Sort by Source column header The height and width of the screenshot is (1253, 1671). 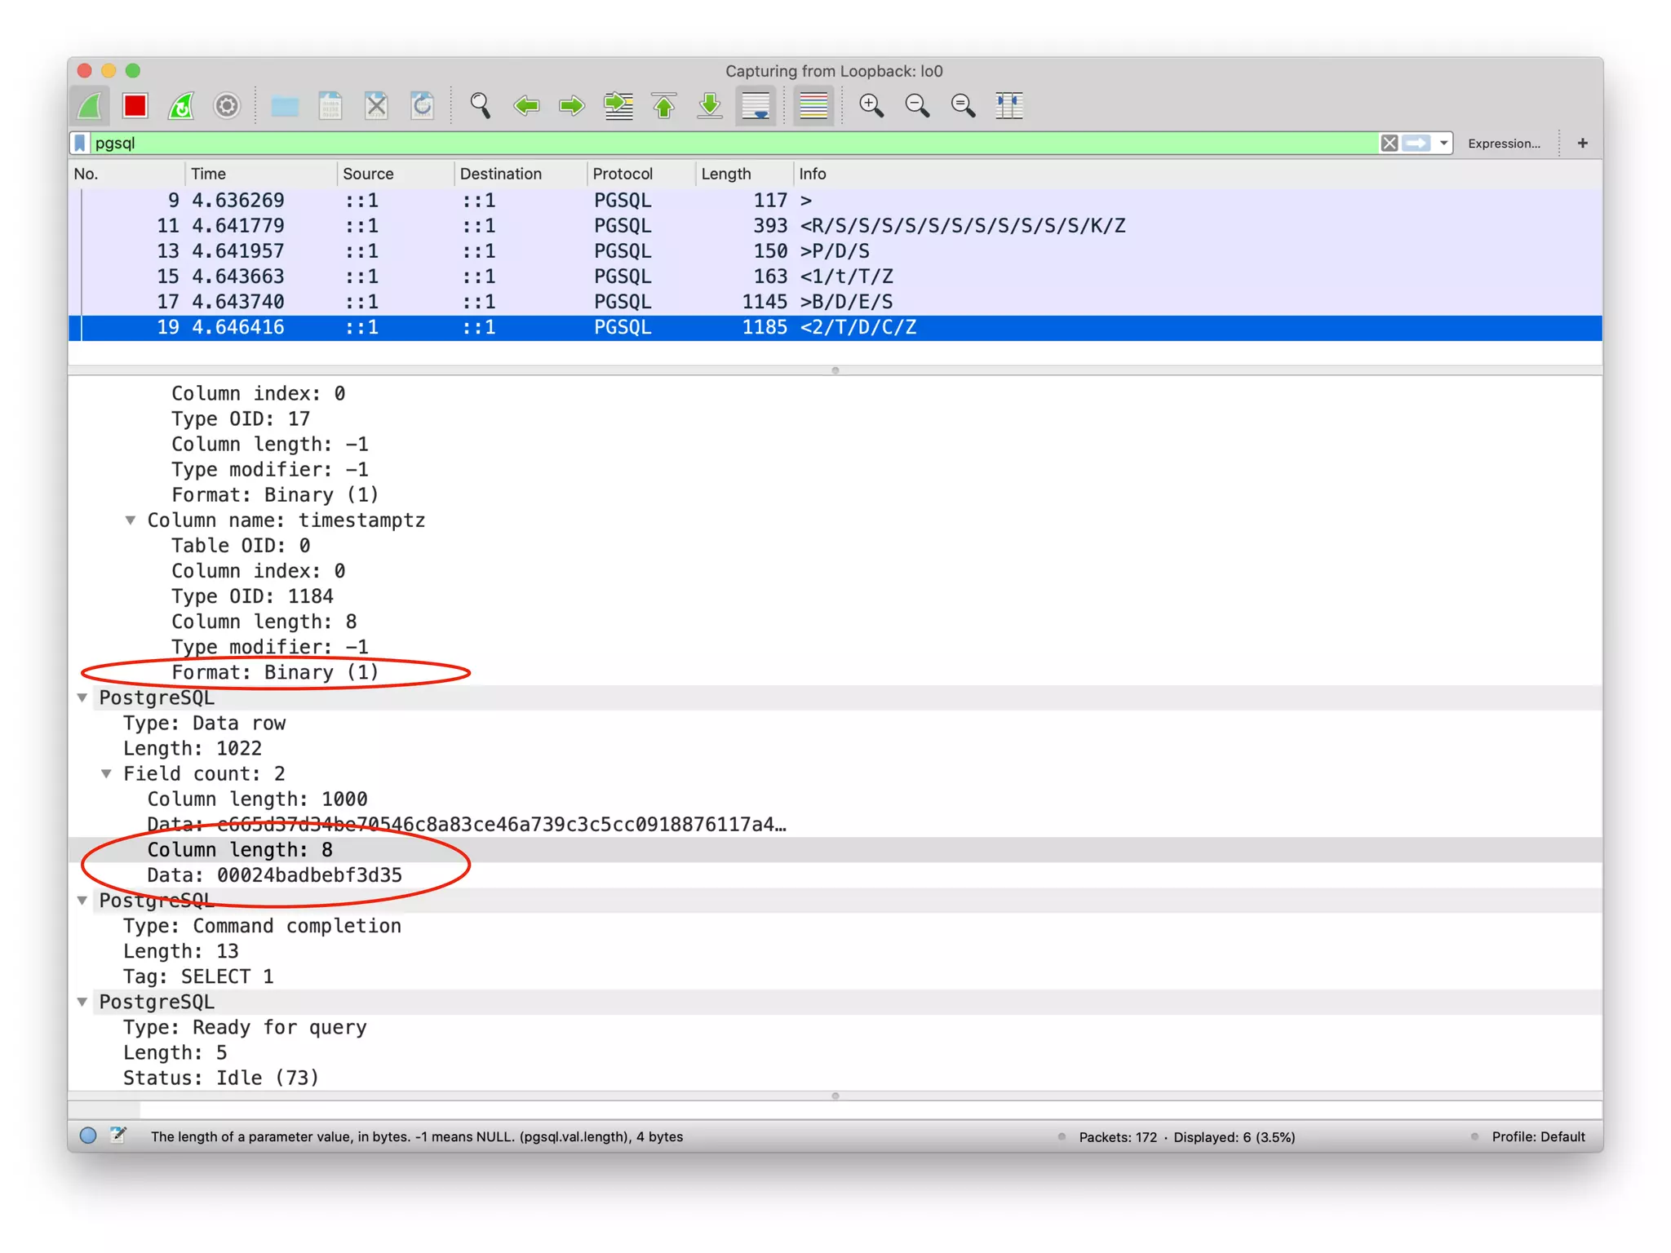(x=395, y=174)
